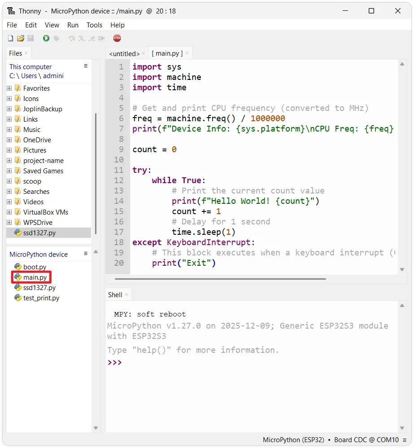Switch to the <untitled> editor tab

pyautogui.click(x=124, y=53)
